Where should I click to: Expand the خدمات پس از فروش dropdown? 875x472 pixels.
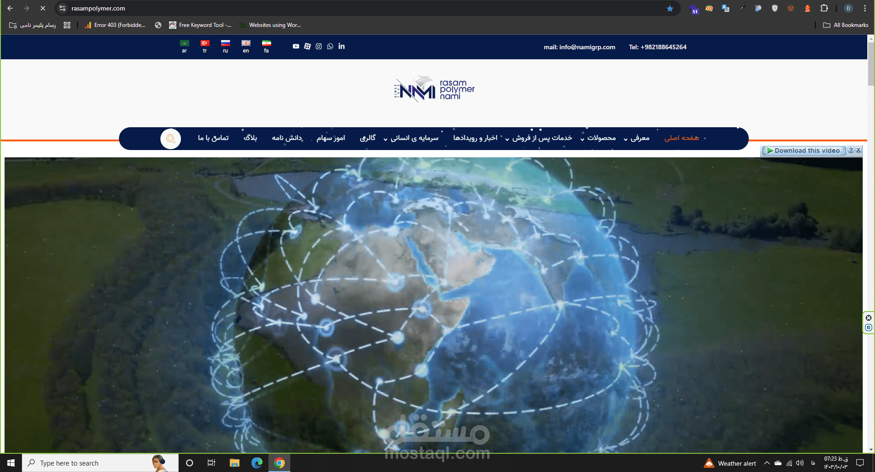(x=539, y=138)
